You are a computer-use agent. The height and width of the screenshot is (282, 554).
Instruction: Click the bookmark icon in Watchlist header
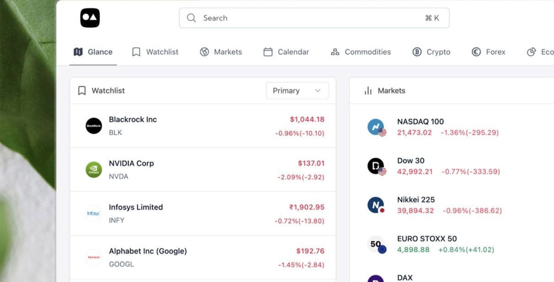coord(82,90)
